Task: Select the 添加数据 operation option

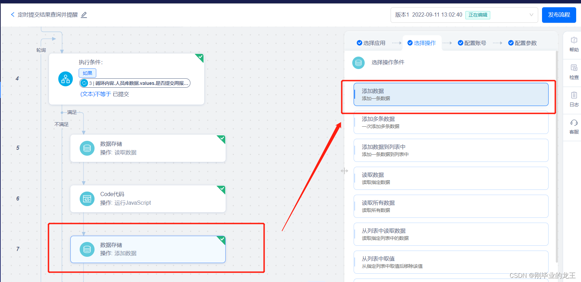Action: point(451,94)
